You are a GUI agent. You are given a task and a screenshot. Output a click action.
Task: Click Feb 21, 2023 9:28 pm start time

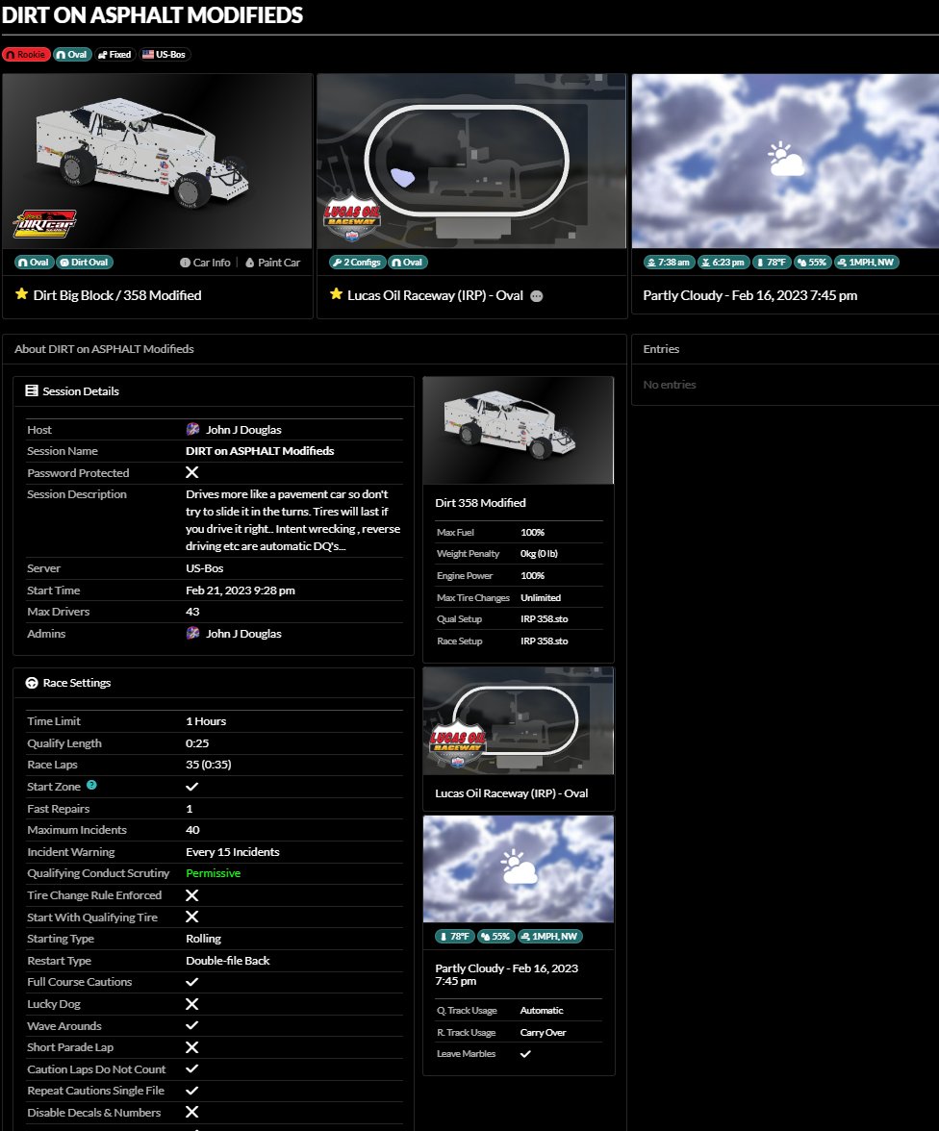(x=241, y=591)
